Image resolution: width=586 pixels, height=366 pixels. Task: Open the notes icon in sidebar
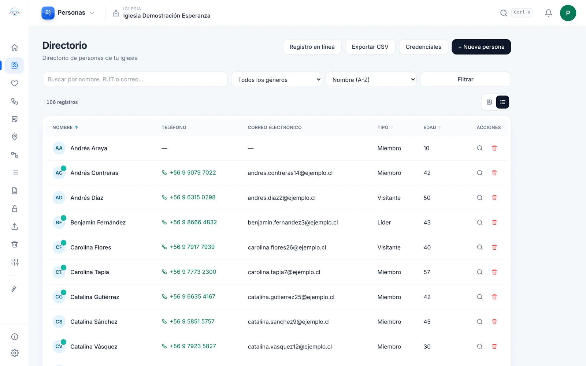point(15,119)
